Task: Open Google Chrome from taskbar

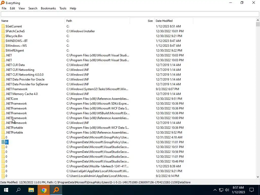Action: coord(44,190)
